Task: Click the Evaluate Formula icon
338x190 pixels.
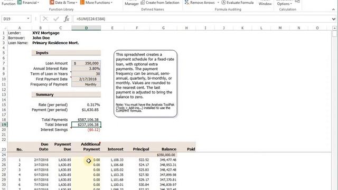Action: click(x=224, y=3)
